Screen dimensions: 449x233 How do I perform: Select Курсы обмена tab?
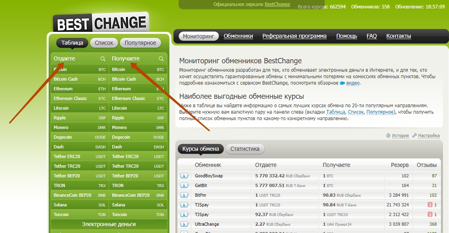point(201,149)
